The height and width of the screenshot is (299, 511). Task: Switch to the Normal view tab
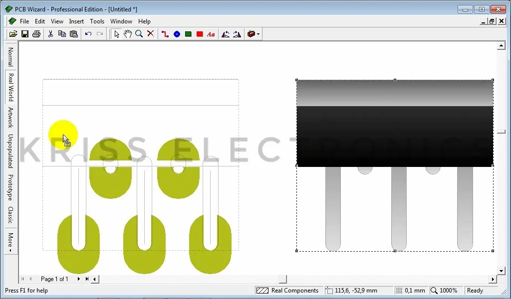pyautogui.click(x=10, y=57)
